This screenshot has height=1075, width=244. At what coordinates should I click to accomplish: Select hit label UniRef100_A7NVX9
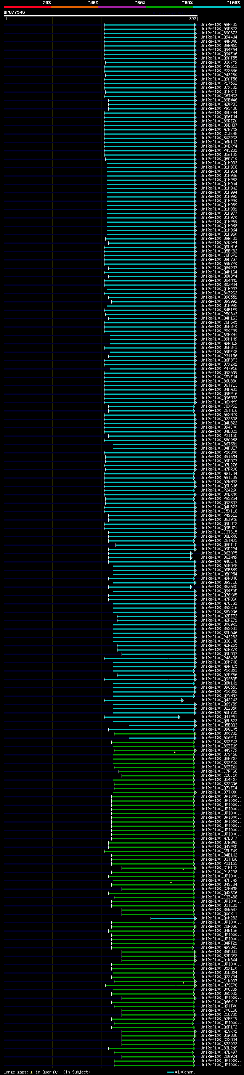(x=219, y=129)
